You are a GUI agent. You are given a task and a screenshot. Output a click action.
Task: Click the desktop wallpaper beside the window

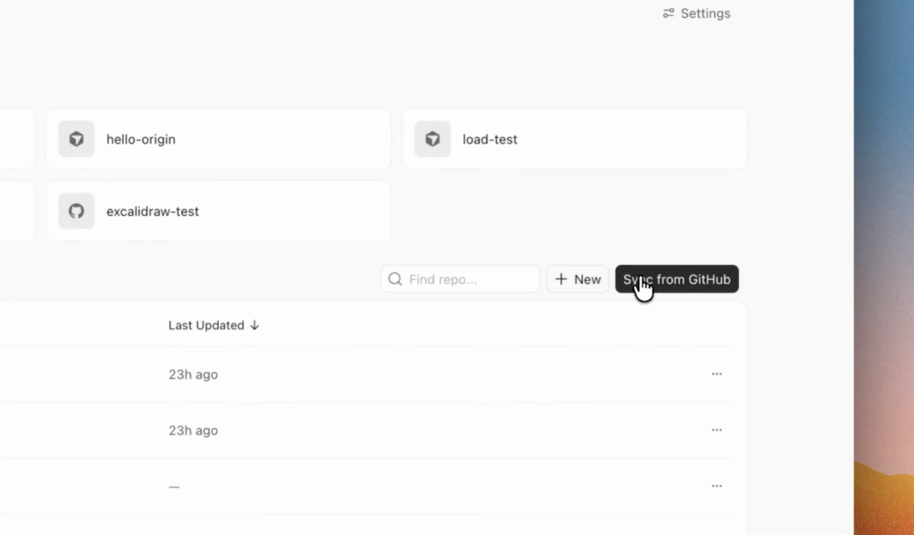884,267
